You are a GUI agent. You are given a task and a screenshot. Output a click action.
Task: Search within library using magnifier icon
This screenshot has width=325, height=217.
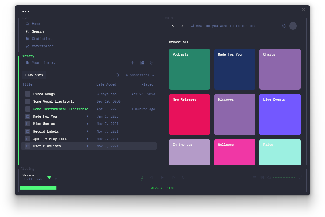[x=118, y=75]
